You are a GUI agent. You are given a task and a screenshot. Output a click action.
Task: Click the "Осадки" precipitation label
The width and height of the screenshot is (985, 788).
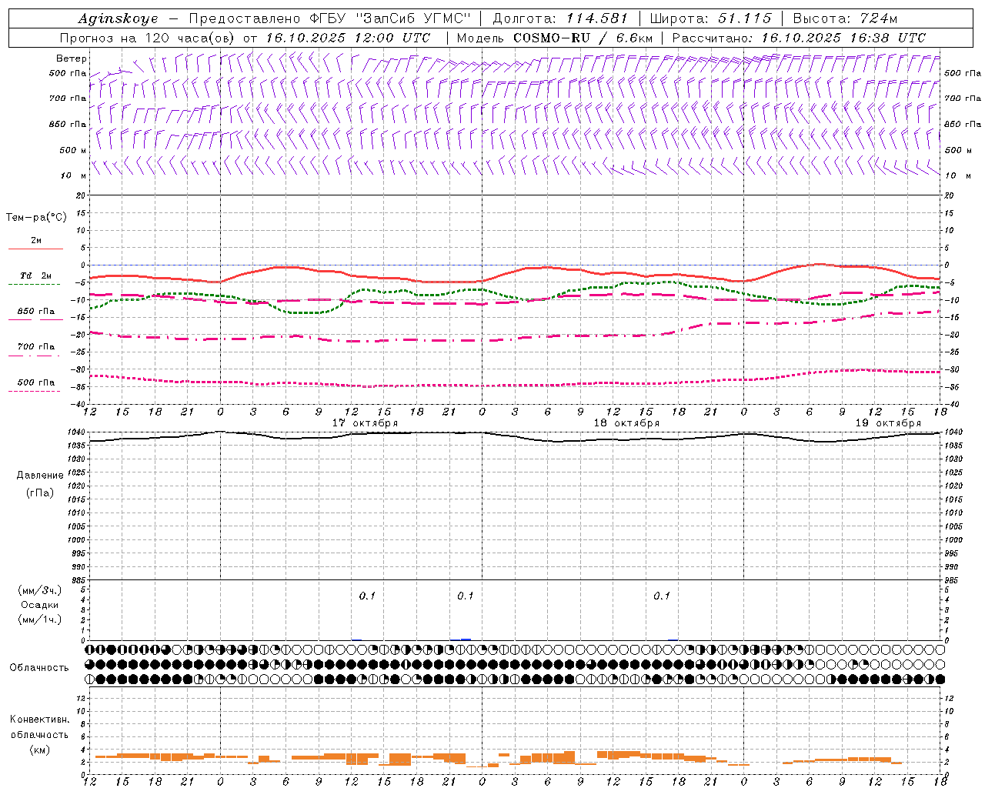[x=40, y=605]
